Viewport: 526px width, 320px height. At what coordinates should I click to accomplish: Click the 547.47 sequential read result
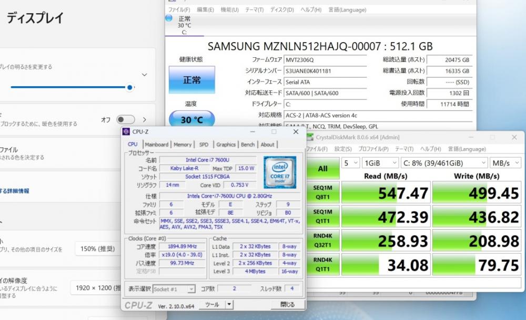(386, 193)
